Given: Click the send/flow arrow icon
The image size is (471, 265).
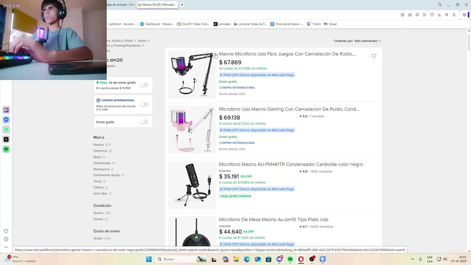Looking at the screenshot, I should click(x=425, y=15).
